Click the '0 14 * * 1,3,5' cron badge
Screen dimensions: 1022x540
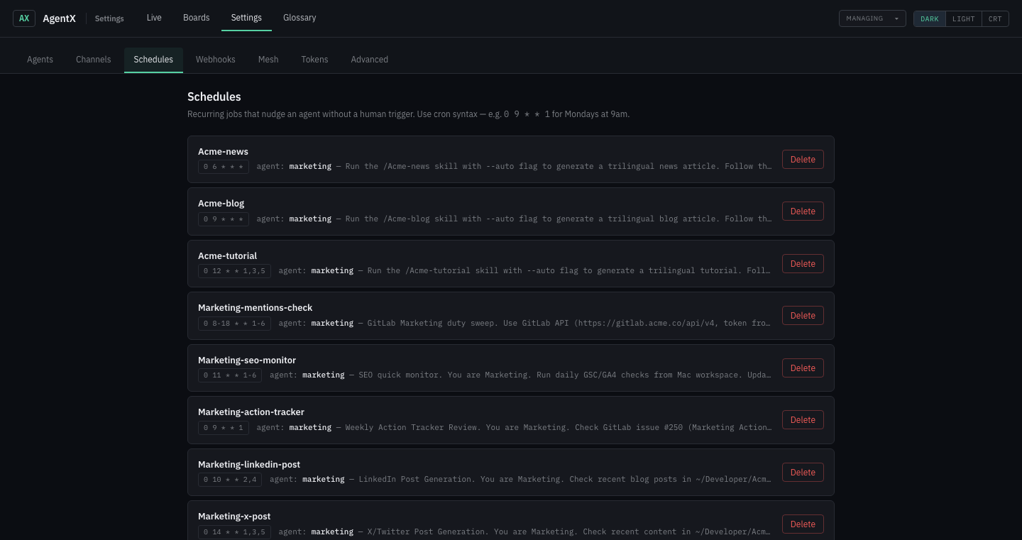tap(234, 531)
